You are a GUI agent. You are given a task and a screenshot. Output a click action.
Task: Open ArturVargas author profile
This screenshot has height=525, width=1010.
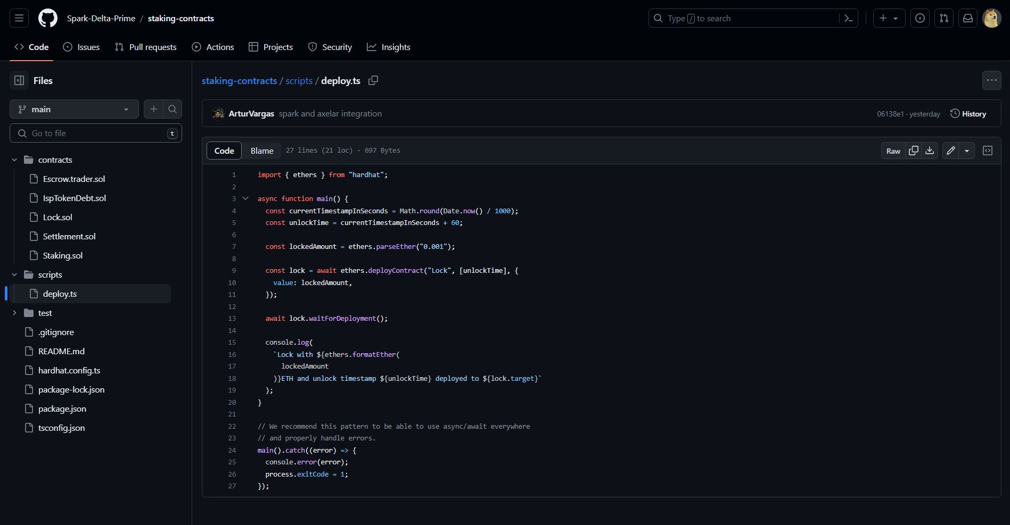click(251, 113)
